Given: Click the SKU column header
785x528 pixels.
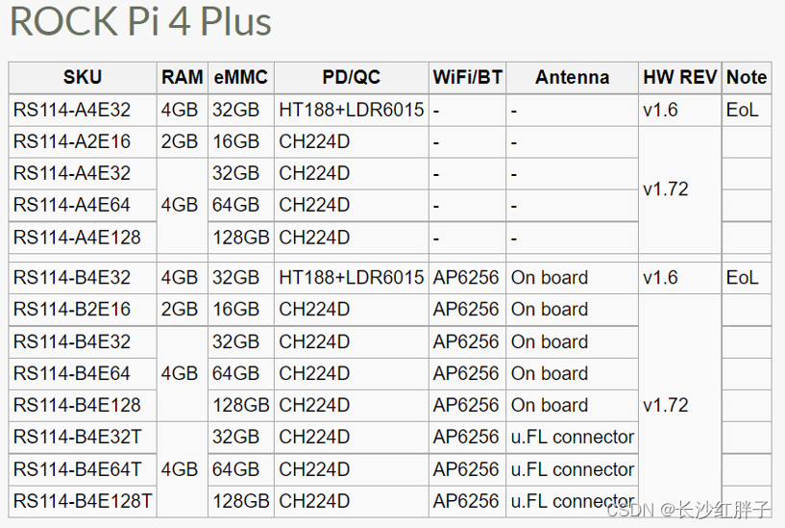Looking at the screenshot, I should point(83,78).
